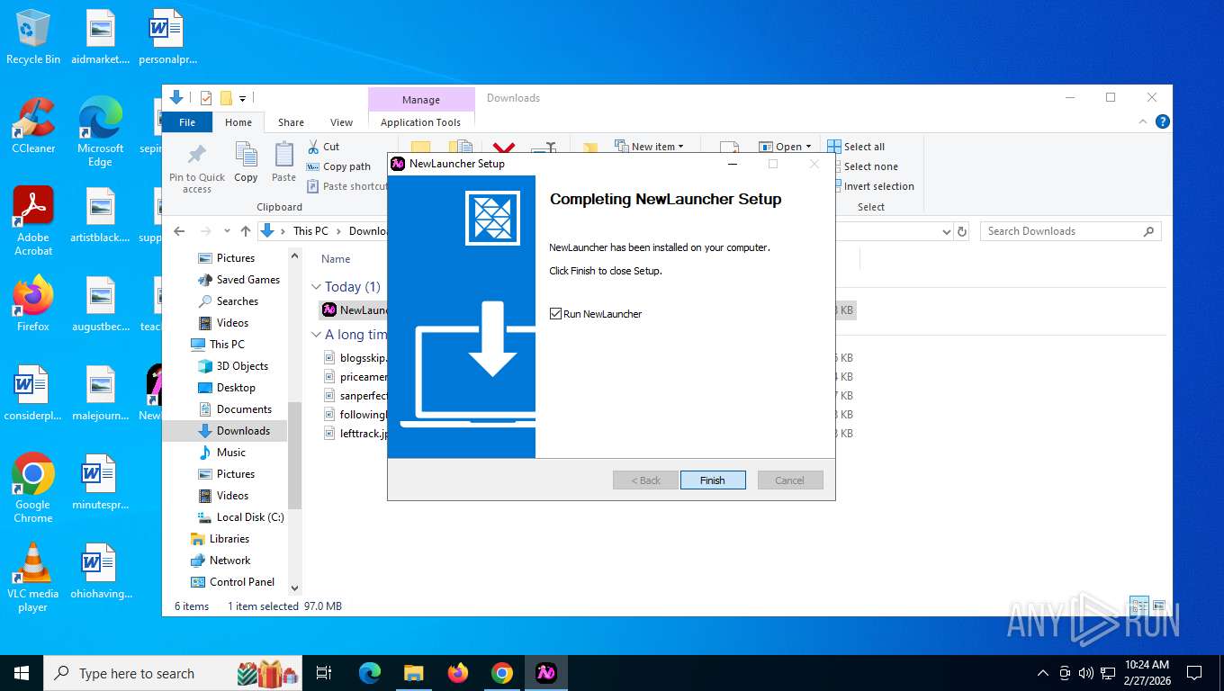Open the File tab in Explorer
This screenshot has height=691, width=1224.
(x=187, y=122)
